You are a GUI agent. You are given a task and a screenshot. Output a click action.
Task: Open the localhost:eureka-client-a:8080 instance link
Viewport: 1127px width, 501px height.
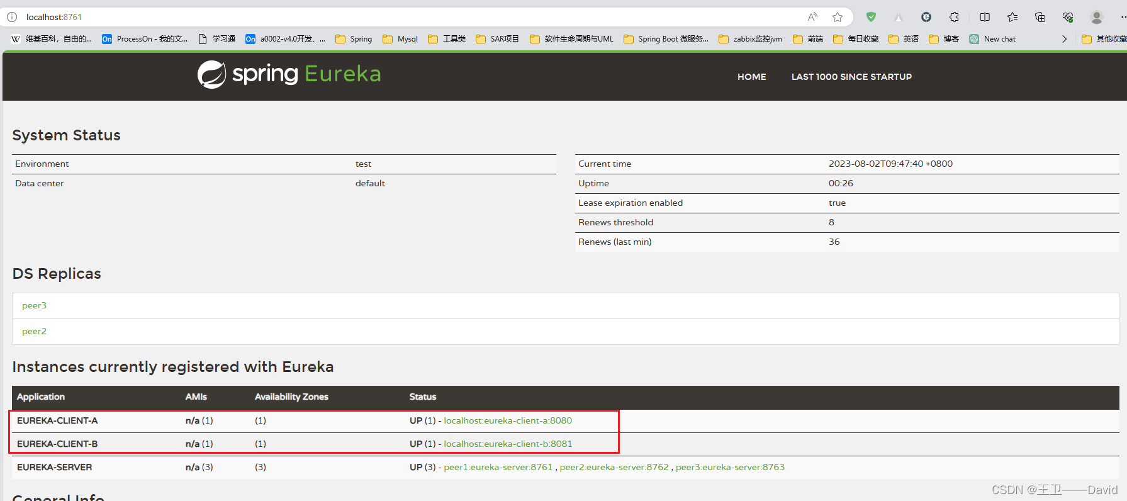coord(508,420)
